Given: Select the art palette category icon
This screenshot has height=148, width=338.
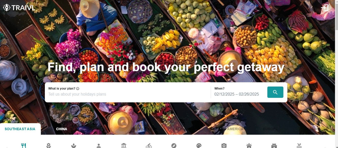Looking at the screenshot, I should (199, 145).
